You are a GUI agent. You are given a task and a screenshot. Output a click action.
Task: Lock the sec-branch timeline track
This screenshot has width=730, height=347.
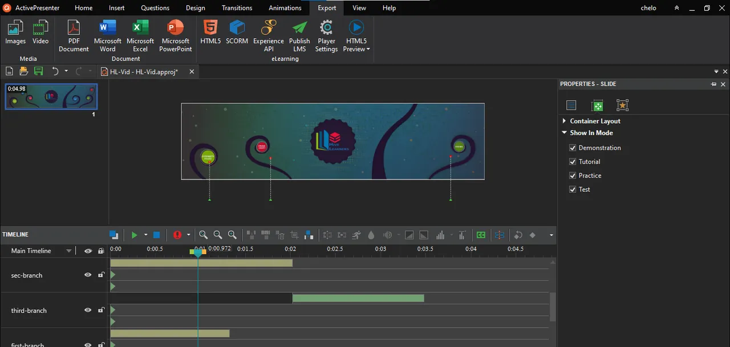(x=101, y=275)
